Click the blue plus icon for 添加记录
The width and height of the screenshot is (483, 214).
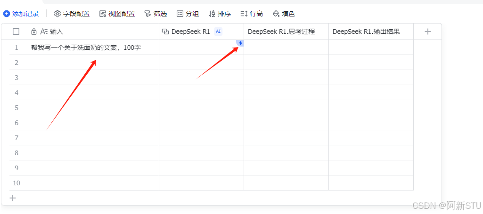click(7, 14)
